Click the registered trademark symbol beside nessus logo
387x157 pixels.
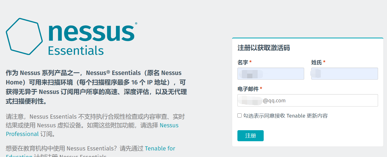[136, 24]
